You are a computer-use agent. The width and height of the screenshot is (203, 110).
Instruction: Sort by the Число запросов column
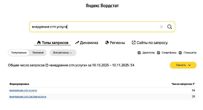183,84
